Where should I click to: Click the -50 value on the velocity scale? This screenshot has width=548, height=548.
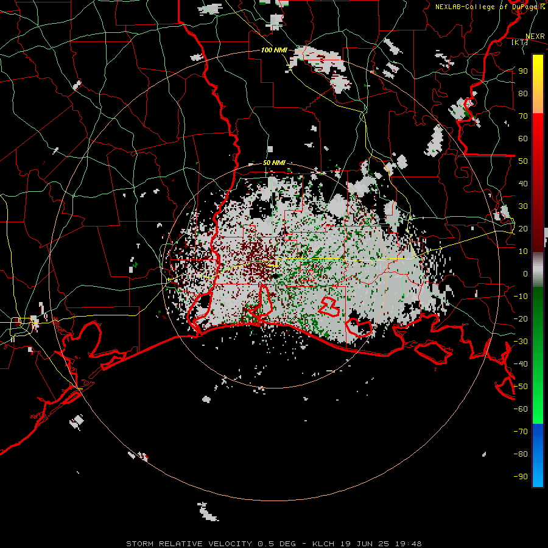click(x=521, y=387)
